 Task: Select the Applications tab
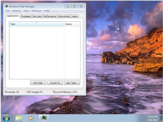tap(13, 16)
